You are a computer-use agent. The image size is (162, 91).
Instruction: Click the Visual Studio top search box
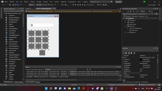tap(101, 2)
